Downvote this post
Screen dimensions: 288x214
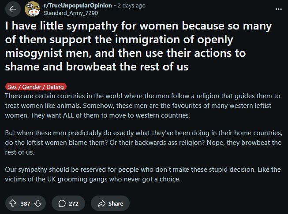(x=38, y=203)
